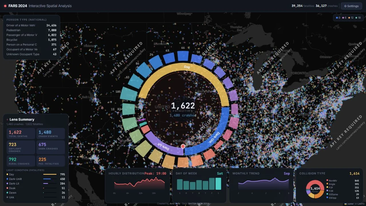The width and height of the screenshot is (366, 206).
Task: Click the peak marker on Hourly Distribution chart
Action: pyautogui.click(x=156, y=178)
